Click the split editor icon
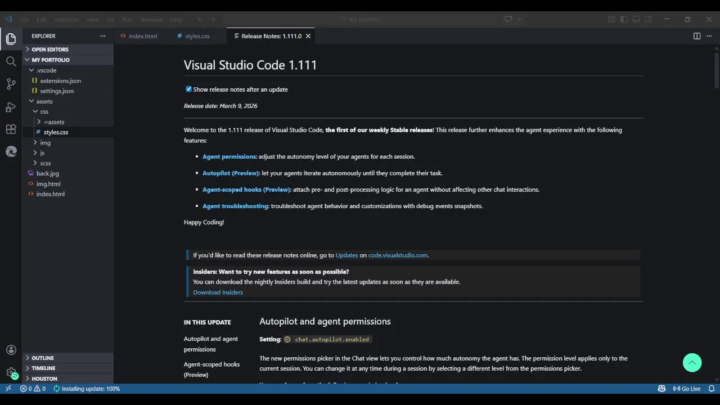Image resolution: width=720 pixels, height=405 pixels. tap(697, 36)
